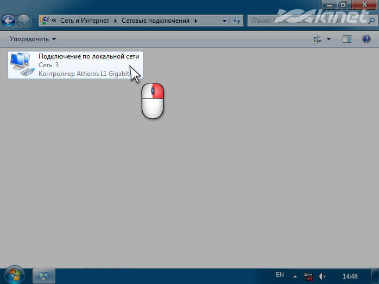Open the address bar previous locations dropdown
Viewport: 379px width, 284px height.
[x=225, y=21]
